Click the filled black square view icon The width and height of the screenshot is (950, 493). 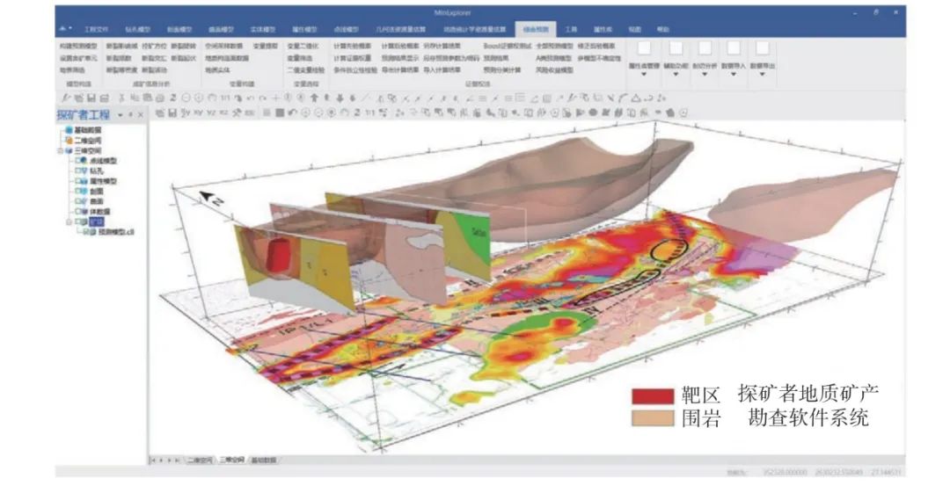(280, 112)
